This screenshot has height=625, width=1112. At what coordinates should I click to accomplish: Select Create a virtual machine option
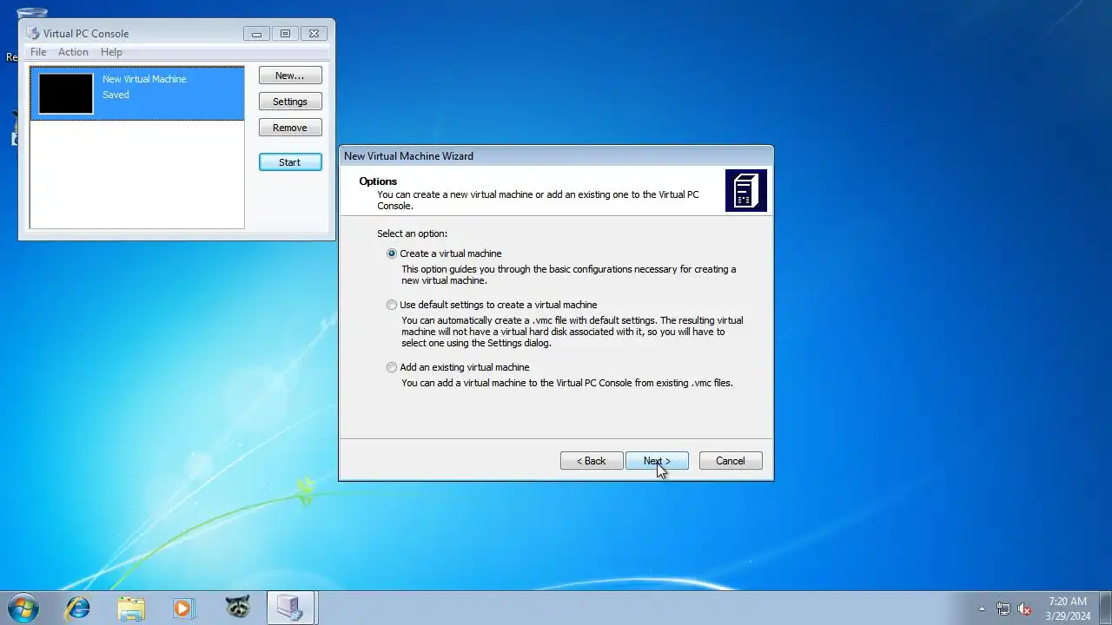tap(392, 253)
